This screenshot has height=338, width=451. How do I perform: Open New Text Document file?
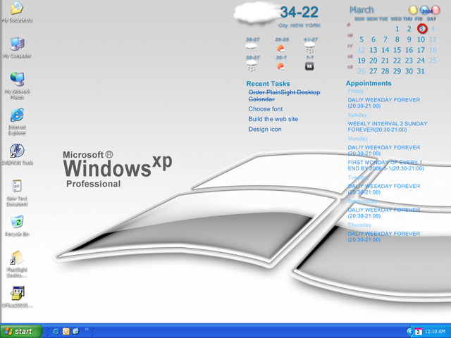[x=17, y=192]
